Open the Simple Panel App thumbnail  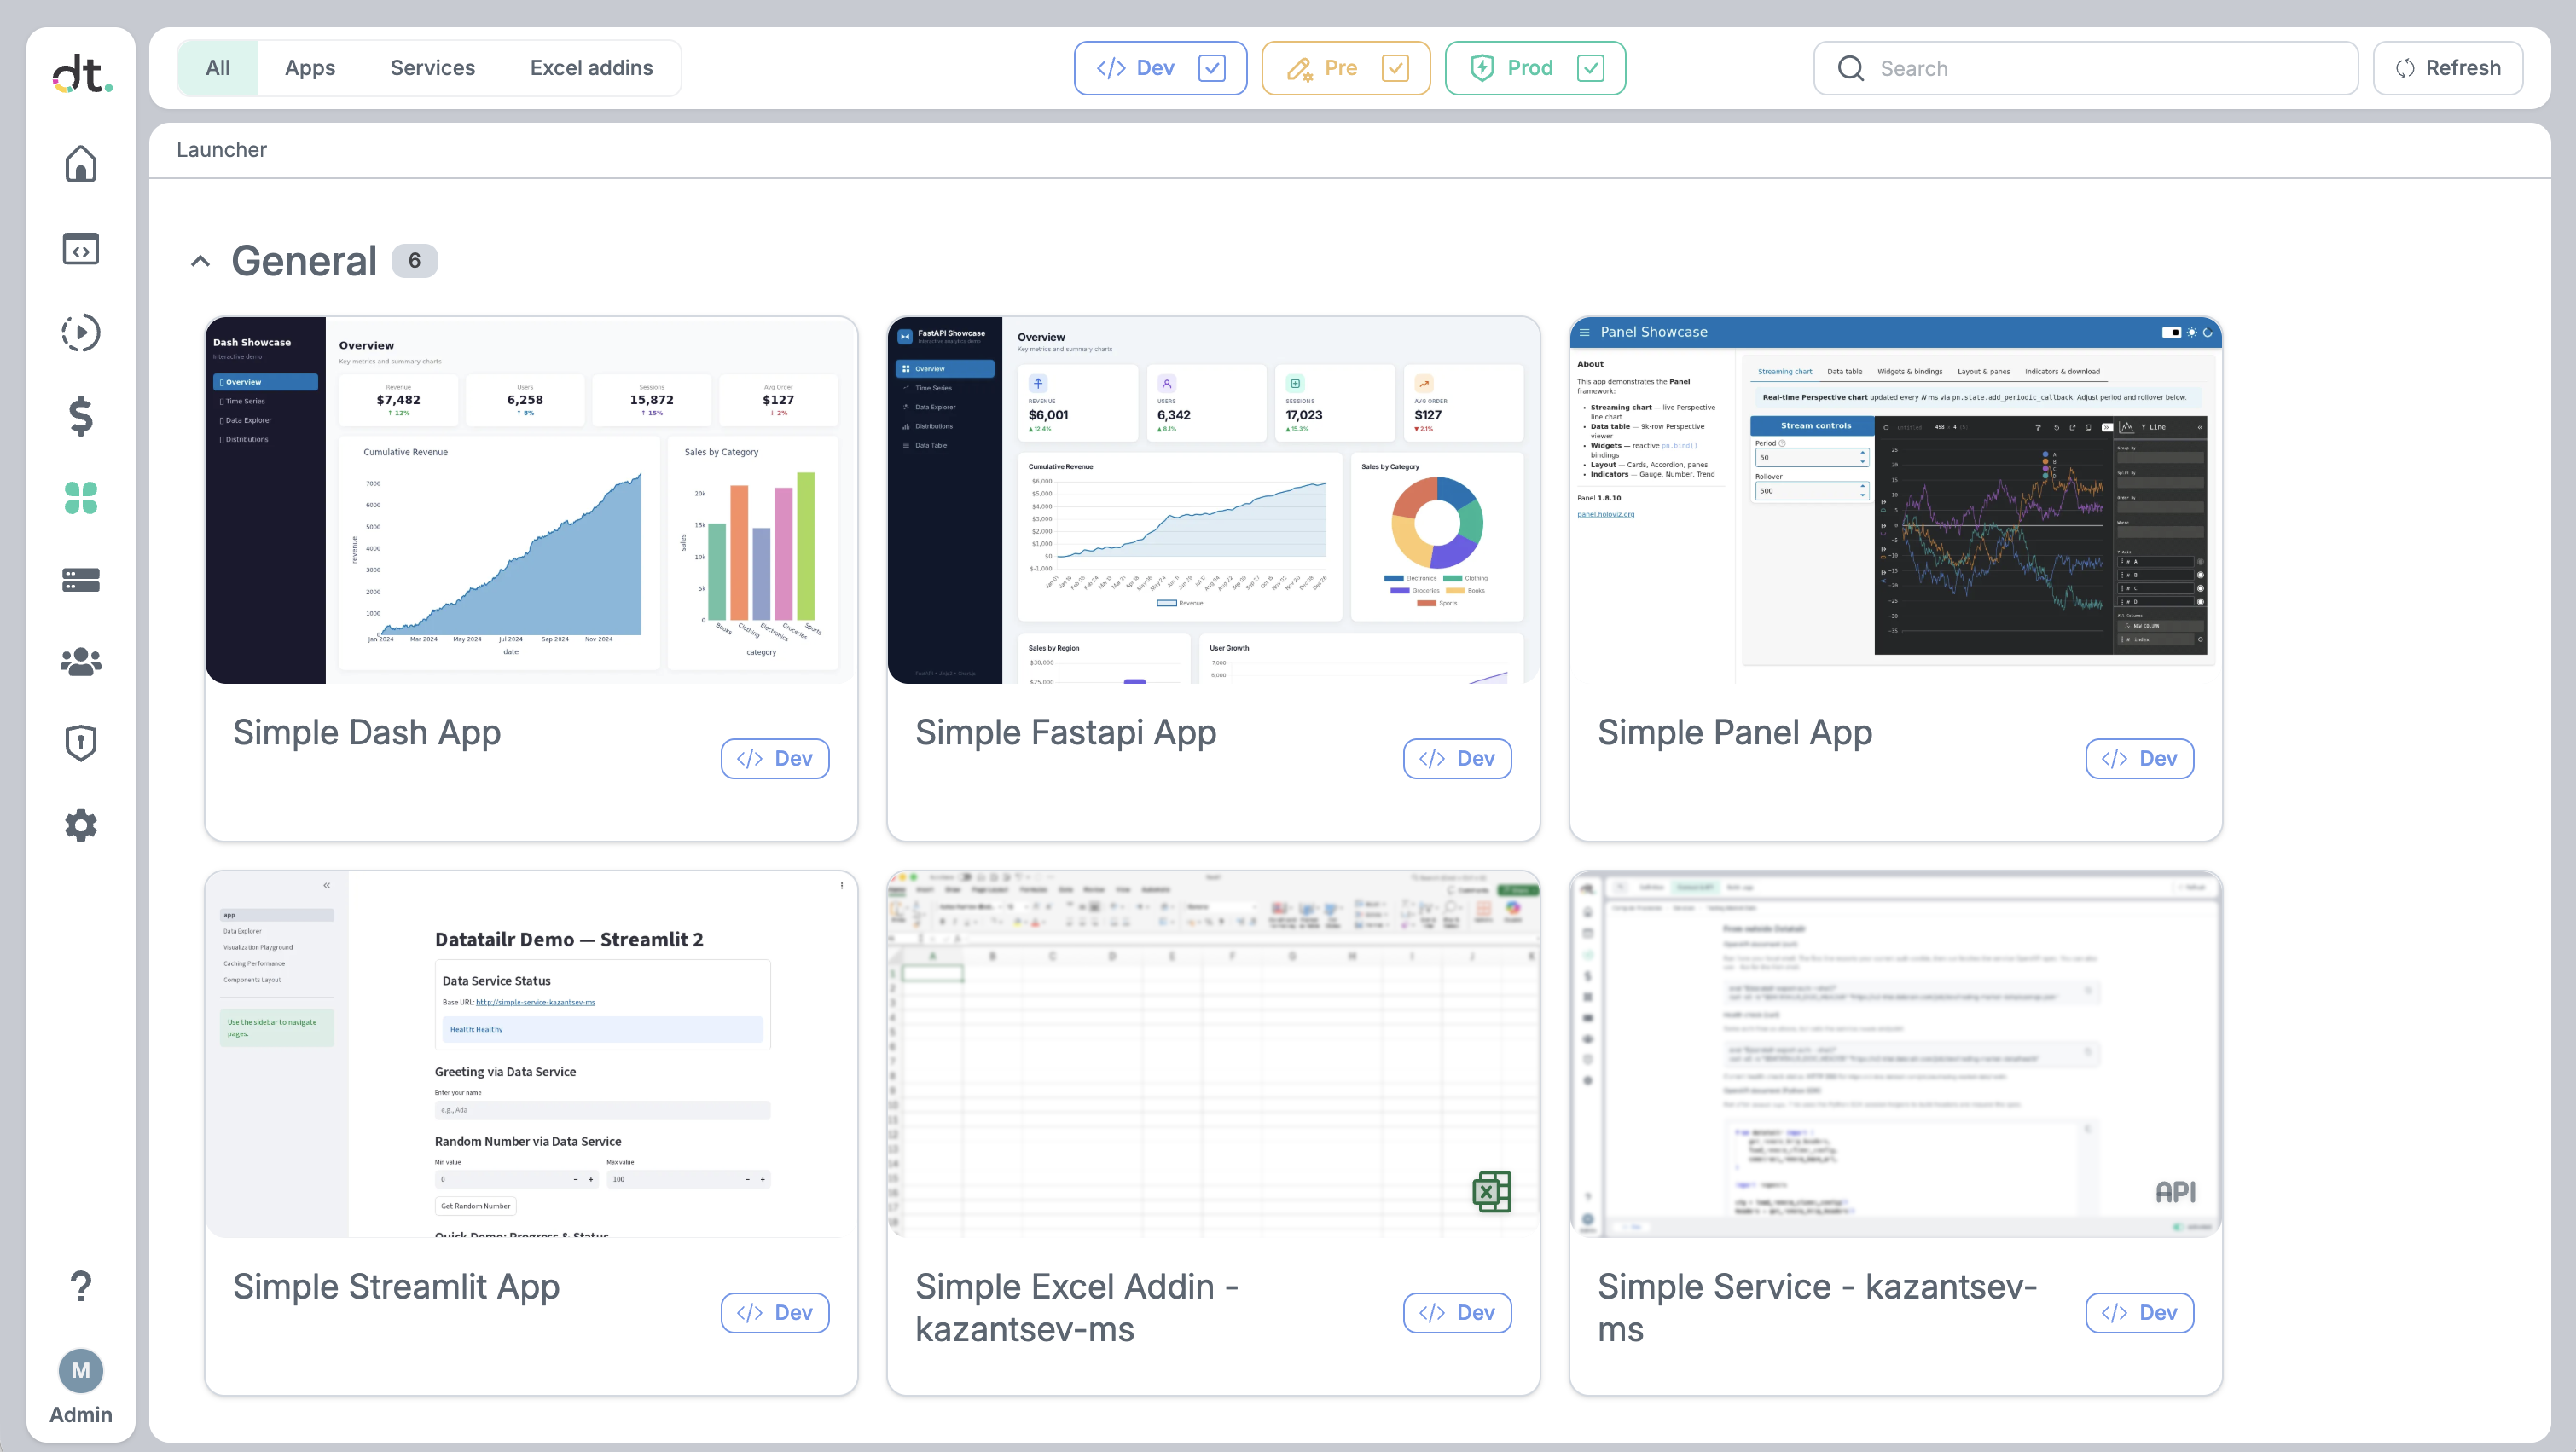(x=1896, y=500)
